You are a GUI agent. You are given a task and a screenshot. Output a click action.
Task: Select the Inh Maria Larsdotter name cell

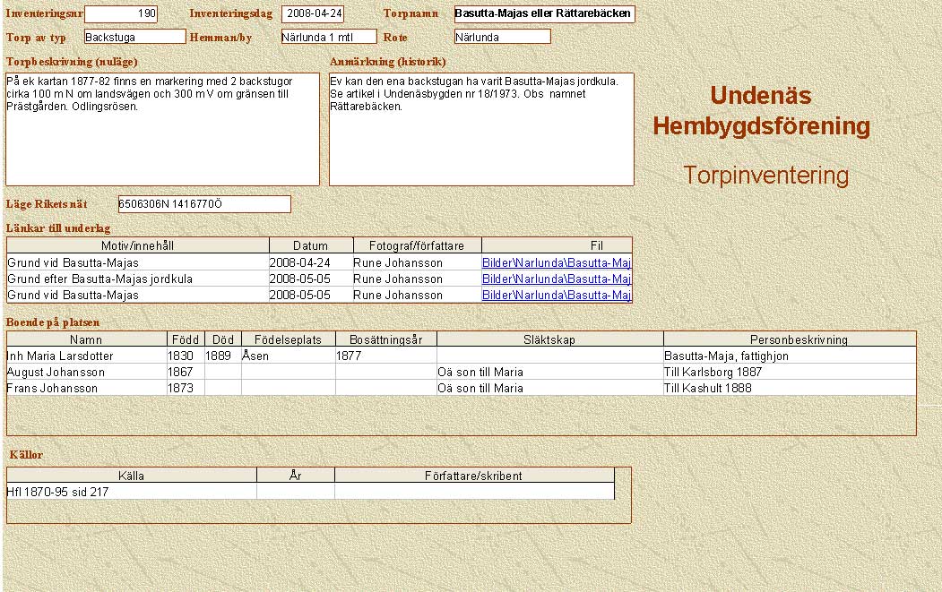[86, 356]
